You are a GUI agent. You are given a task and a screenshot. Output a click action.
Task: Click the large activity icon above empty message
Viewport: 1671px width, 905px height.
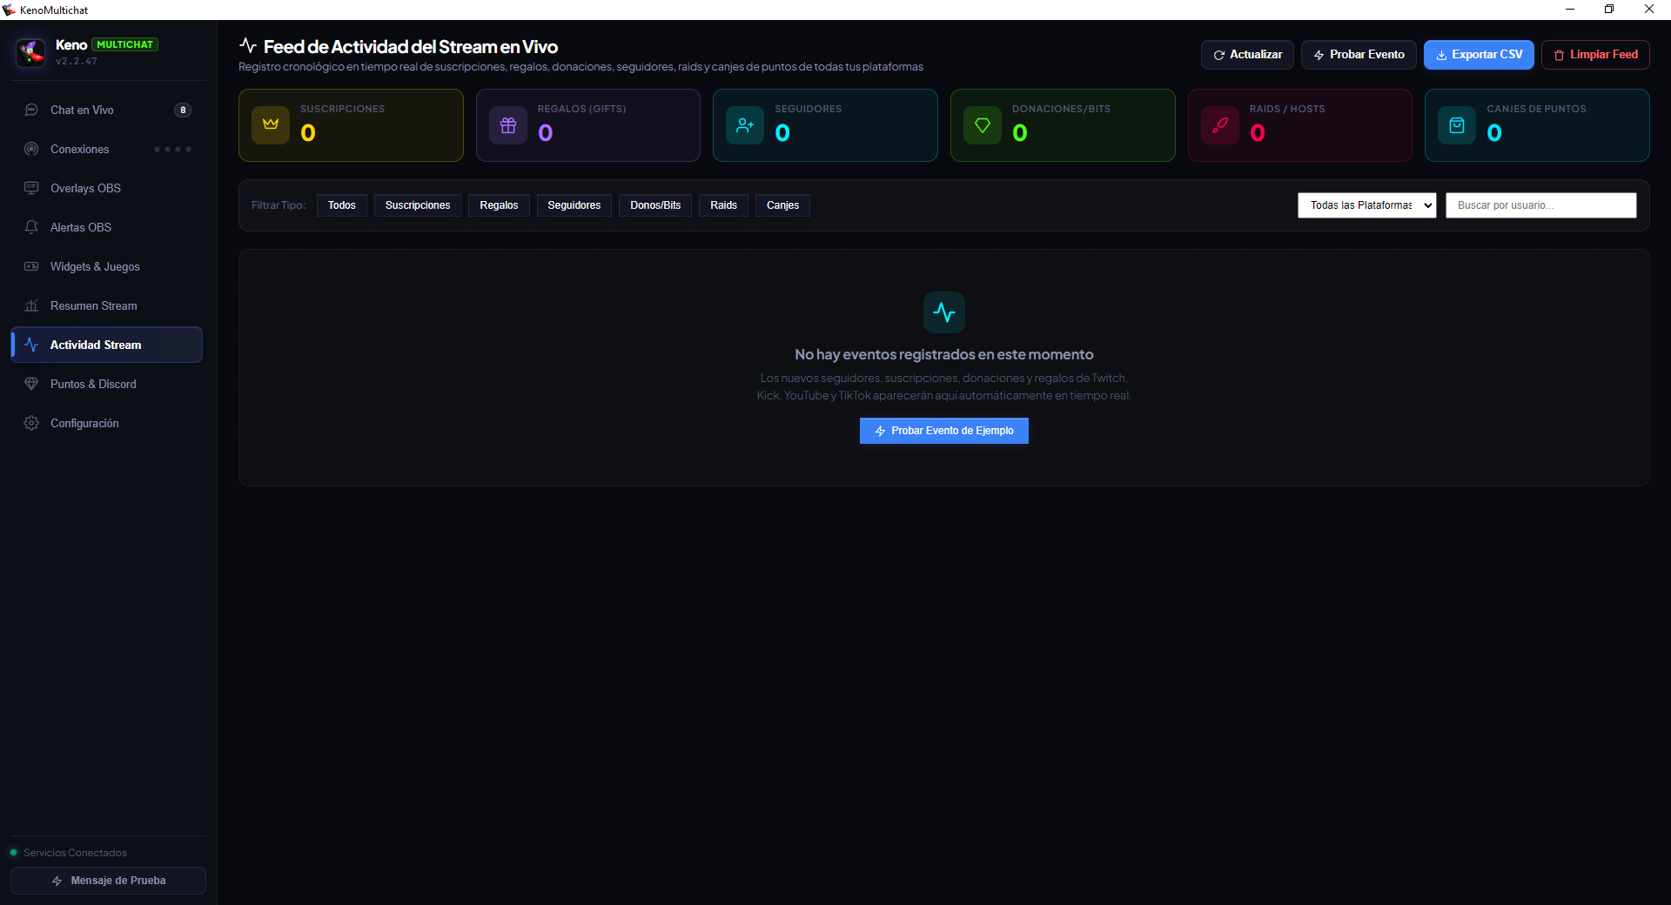tap(944, 312)
